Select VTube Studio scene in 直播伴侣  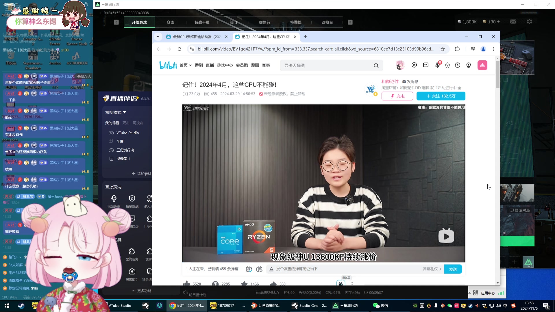coord(127,133)
